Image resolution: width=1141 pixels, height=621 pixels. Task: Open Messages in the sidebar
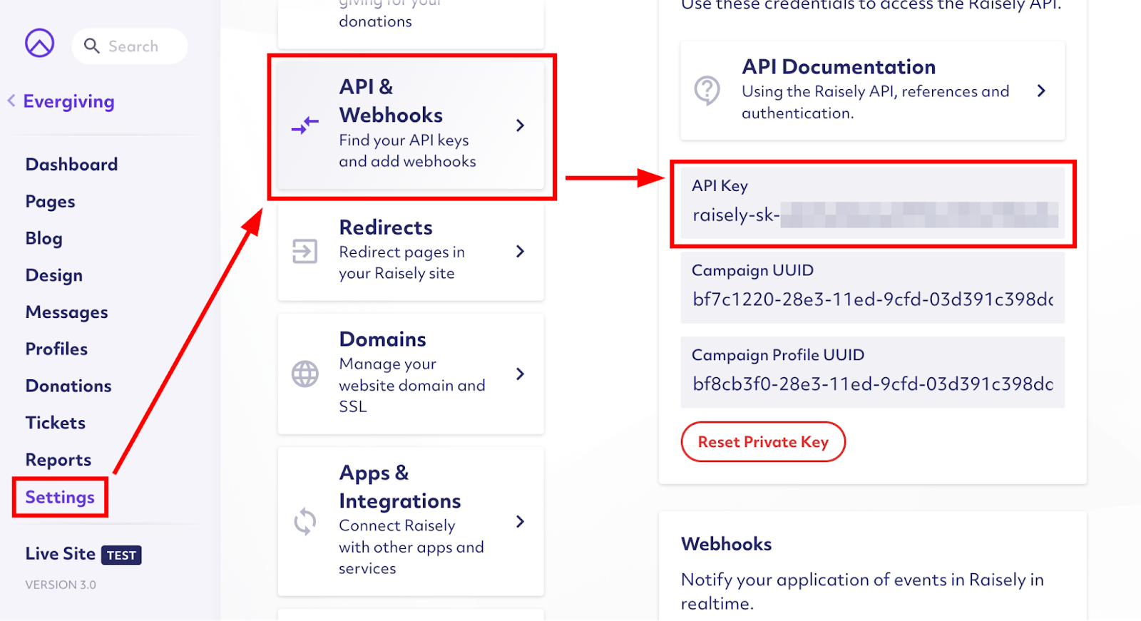[x=66, y=312]
